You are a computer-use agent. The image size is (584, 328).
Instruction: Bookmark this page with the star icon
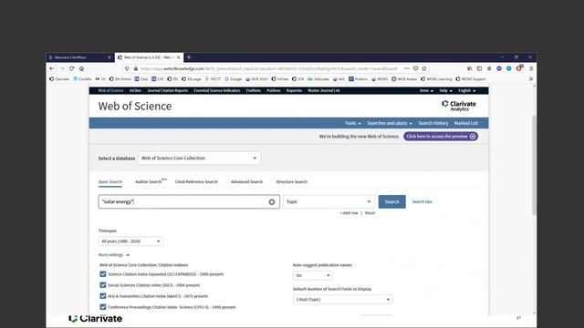[x=423, y=68]
